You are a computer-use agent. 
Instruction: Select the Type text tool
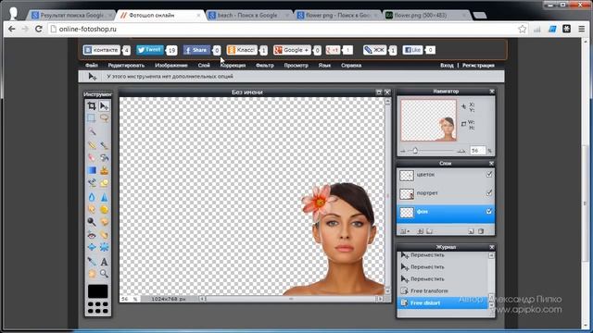104,261
